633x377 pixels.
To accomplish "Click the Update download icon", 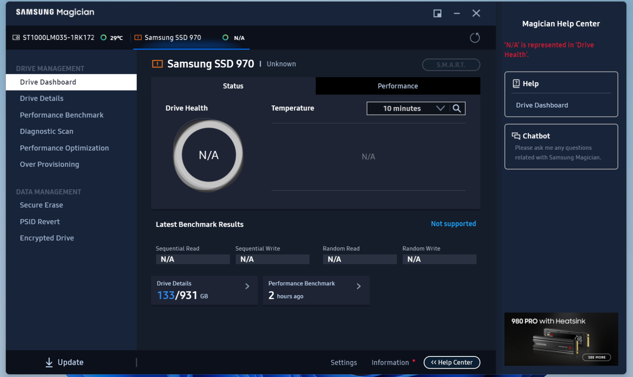I will 49,362.
